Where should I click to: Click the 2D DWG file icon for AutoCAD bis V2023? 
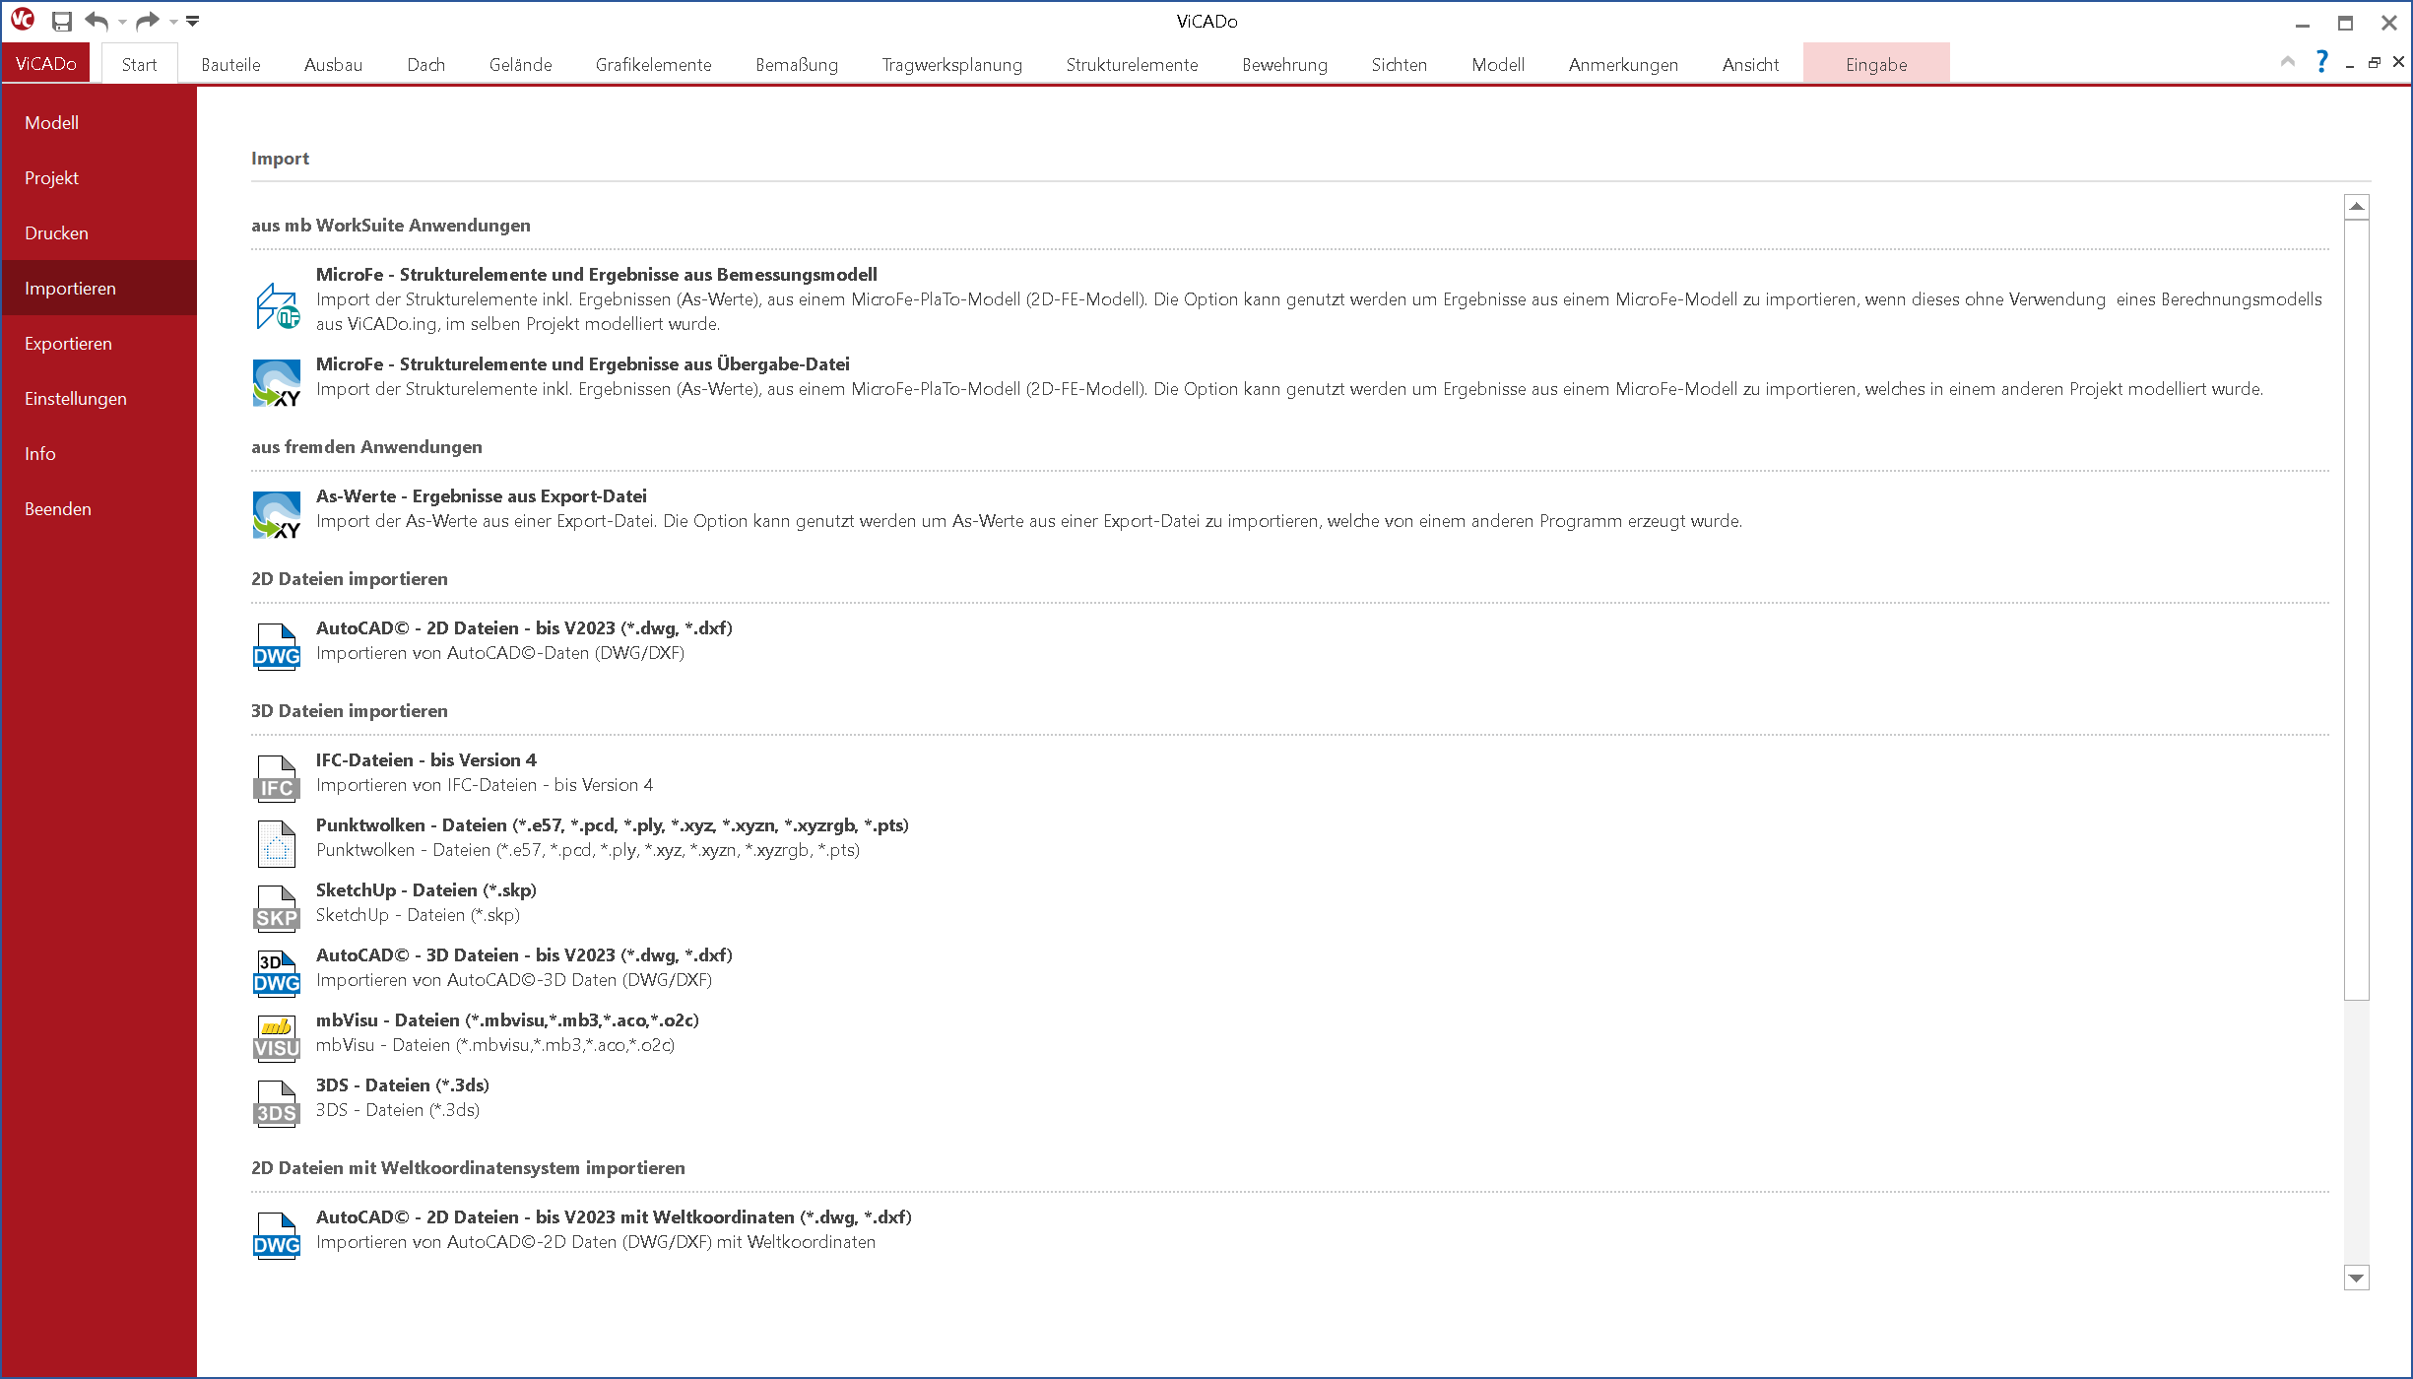(x=277, y=647)
